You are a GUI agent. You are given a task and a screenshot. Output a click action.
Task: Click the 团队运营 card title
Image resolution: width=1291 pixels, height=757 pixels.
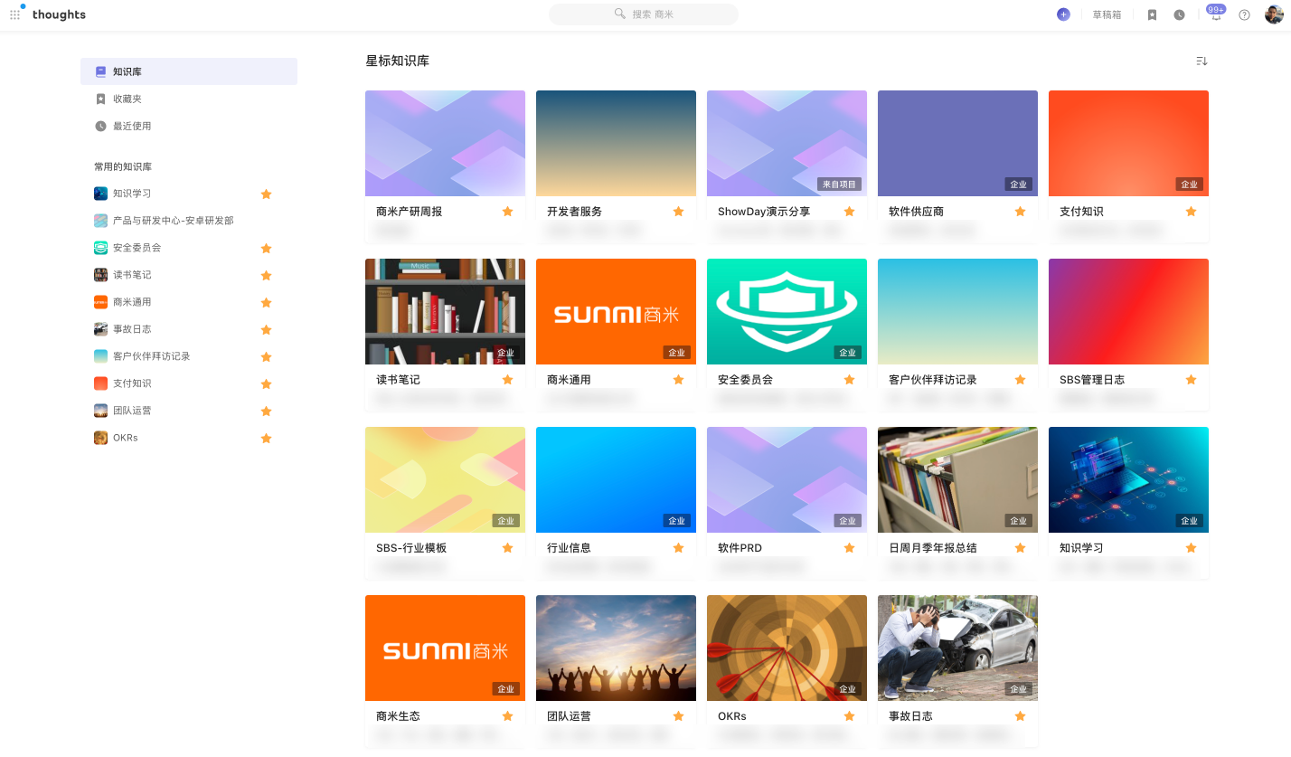(x=569, y=715)
